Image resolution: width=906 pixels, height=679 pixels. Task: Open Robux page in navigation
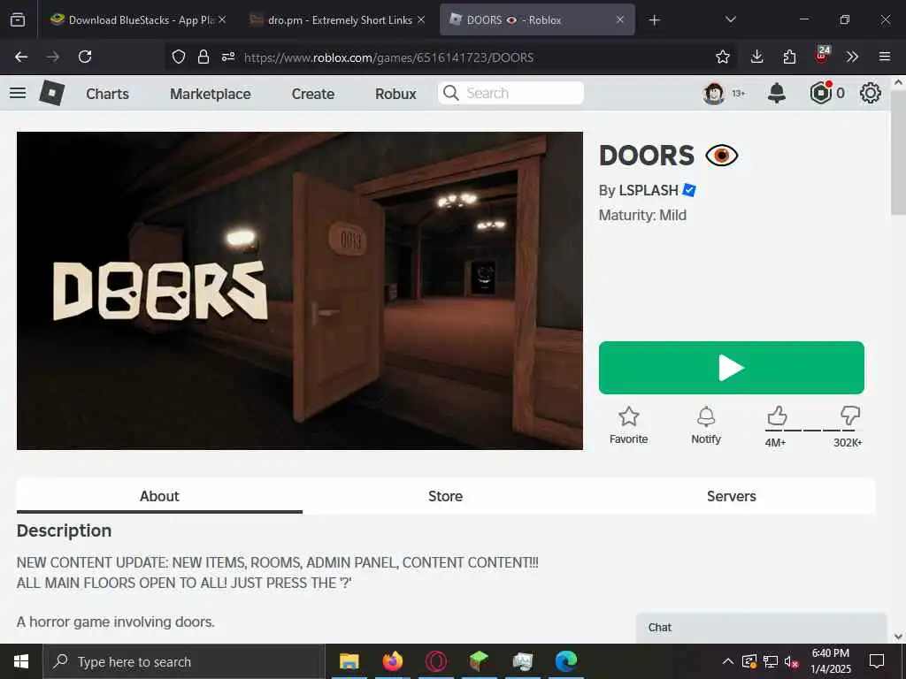(395, 94)
